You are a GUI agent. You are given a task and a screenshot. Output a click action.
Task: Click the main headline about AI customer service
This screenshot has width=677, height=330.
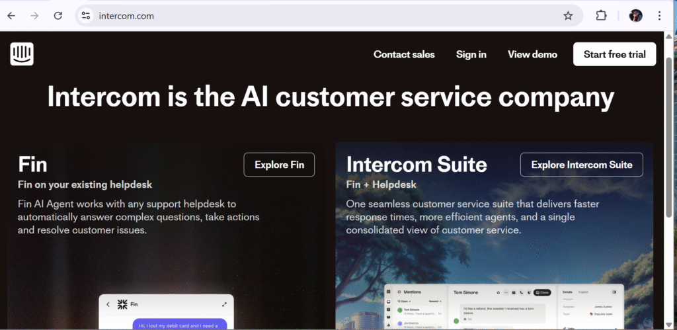pos(331,97)
